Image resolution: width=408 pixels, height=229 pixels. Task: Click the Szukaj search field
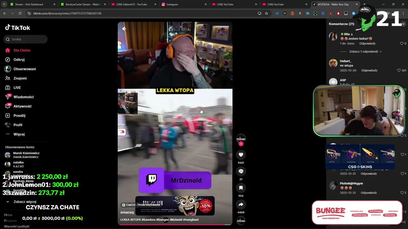pos(25,39)
